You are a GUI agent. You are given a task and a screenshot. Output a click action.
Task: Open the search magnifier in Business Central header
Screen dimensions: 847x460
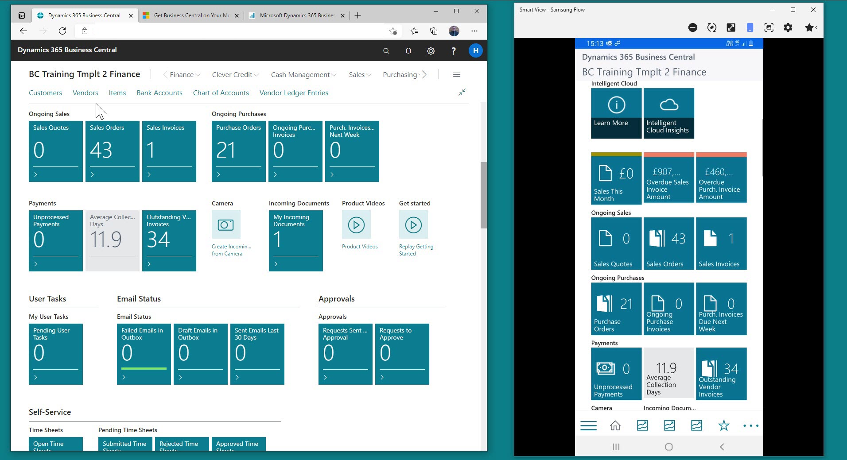(386, 51)
